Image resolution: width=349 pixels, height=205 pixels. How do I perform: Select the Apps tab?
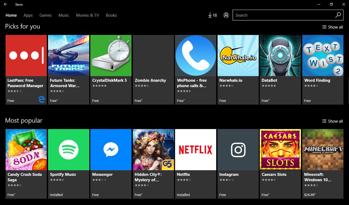pos(28,15)
